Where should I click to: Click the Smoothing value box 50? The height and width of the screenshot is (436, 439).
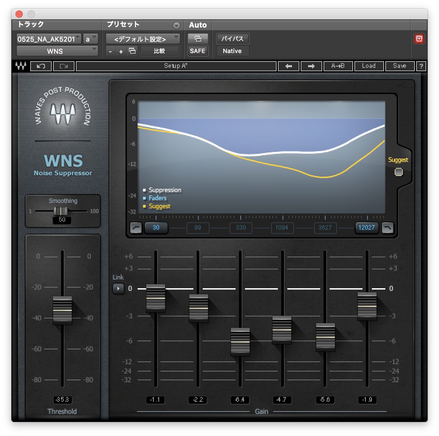[62, 220]
